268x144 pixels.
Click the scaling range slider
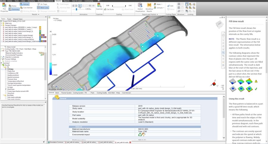(x=119, y=7)
